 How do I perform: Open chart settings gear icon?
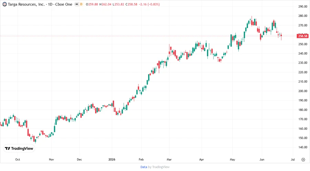303,160
